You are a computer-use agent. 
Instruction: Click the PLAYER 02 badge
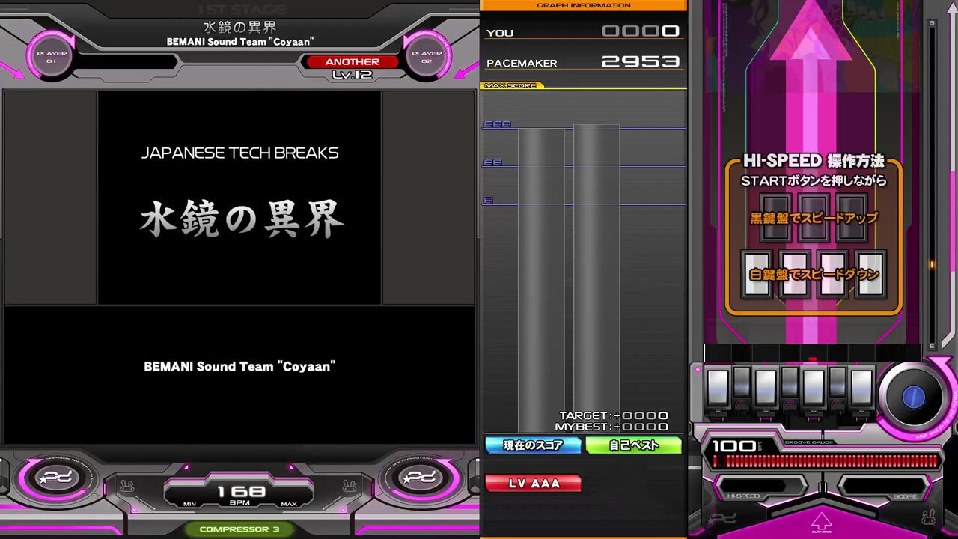(x=427, y=56)
